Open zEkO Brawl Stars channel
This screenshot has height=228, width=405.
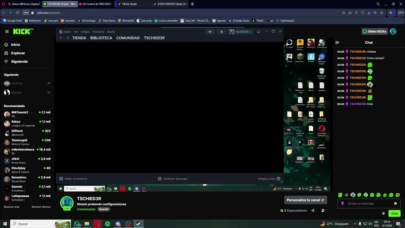[27, 161]
